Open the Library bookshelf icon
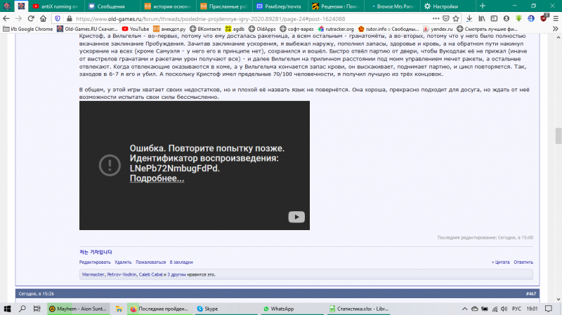 pyautogui.click(x=482, y=19)
